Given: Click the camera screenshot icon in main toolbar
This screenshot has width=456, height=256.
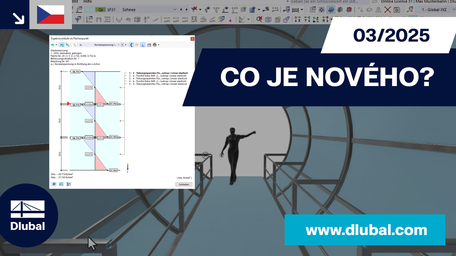Looking at the screenshot, I should tap(397, 10).
